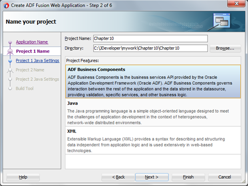The image size is (248, 186).
Task: Click the Project 1 Name step marker icon
Action: pyautogui.click(x=10, y=52)
